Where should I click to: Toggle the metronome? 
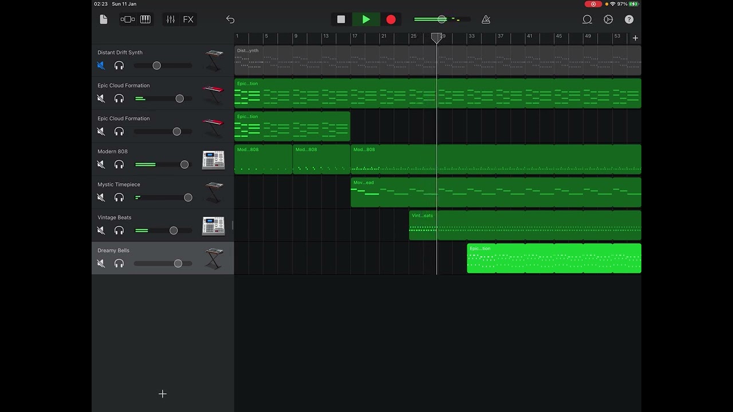coord(486,19)
